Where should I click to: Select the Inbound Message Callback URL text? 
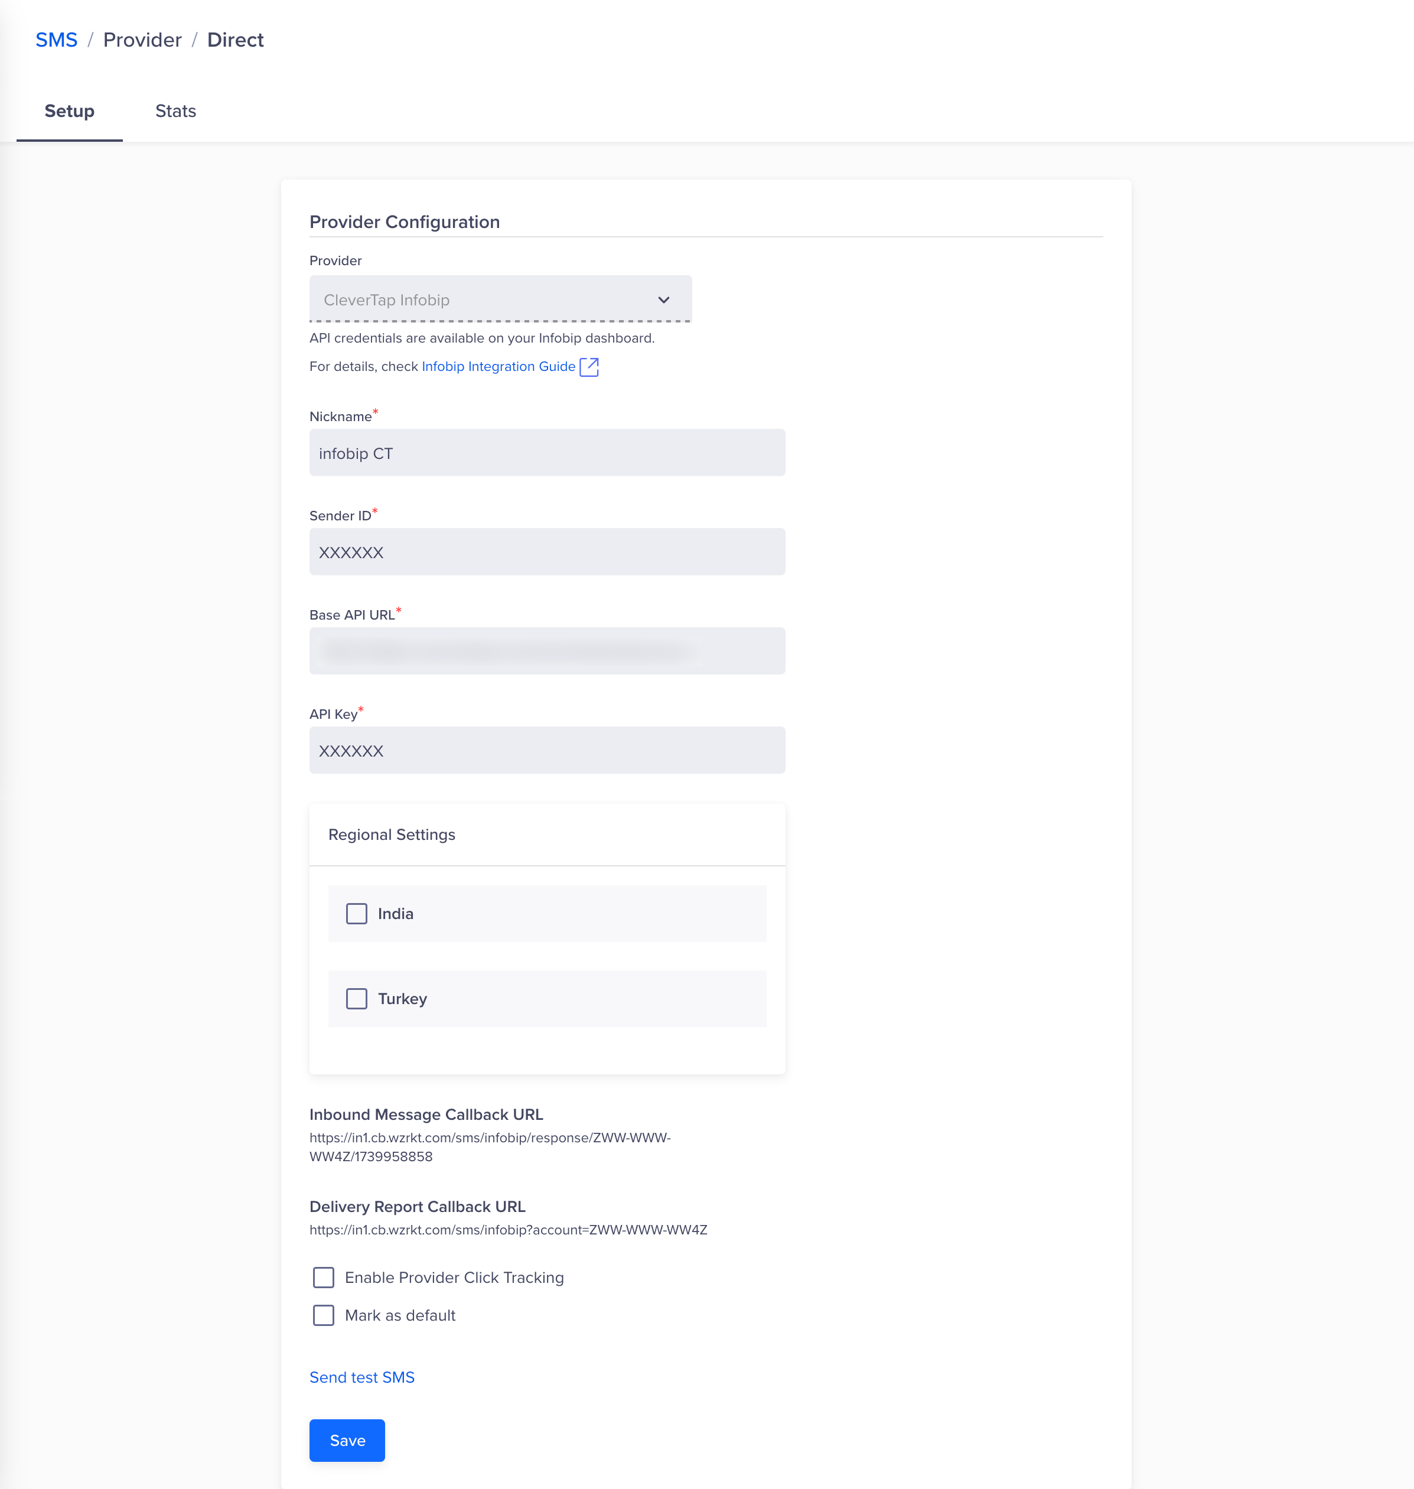(490, 1147)
